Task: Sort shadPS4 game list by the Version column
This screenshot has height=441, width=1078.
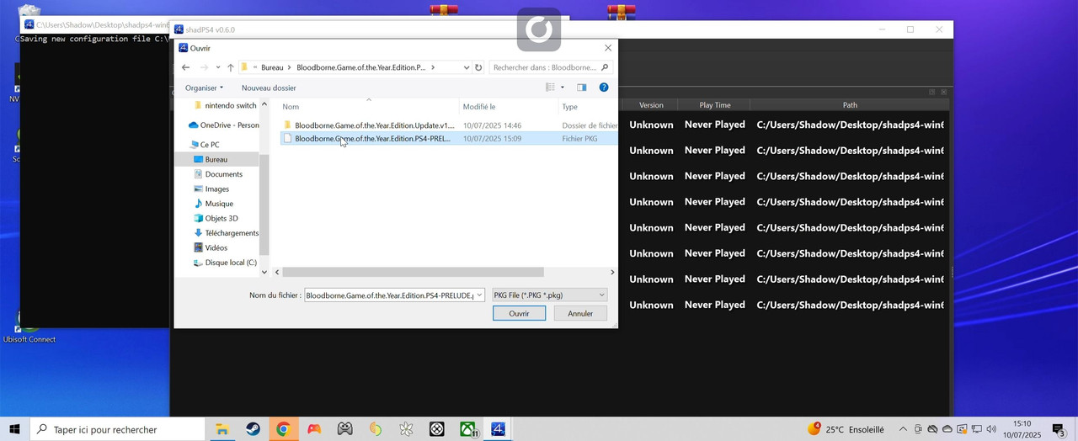Action: (x=651, y=105)
